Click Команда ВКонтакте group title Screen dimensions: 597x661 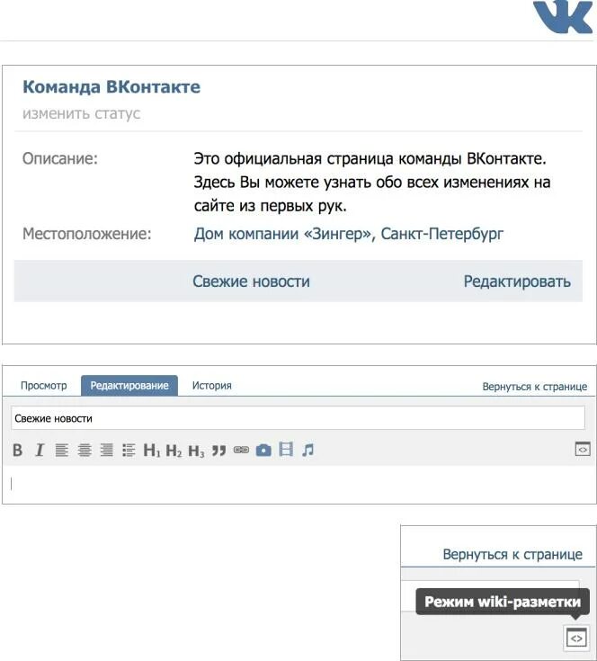pyautogui.click(x=111, y=87)
